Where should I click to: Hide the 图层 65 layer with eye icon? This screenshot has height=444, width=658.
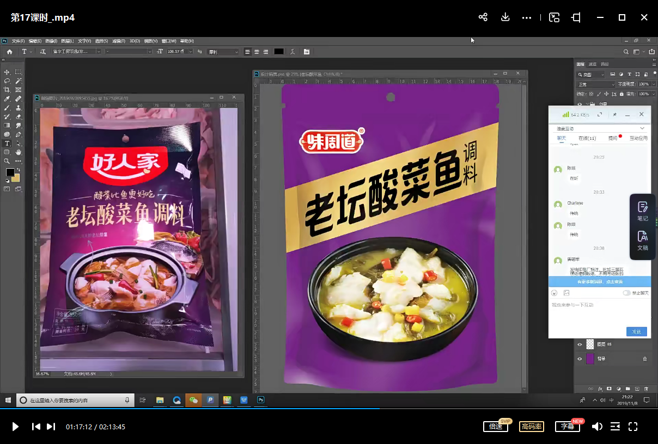[580, 344]
